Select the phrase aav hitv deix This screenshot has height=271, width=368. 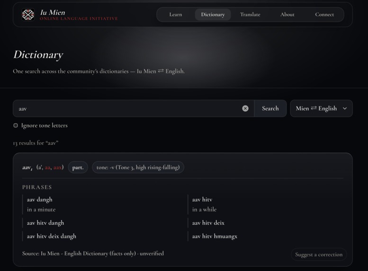point(208,223)
